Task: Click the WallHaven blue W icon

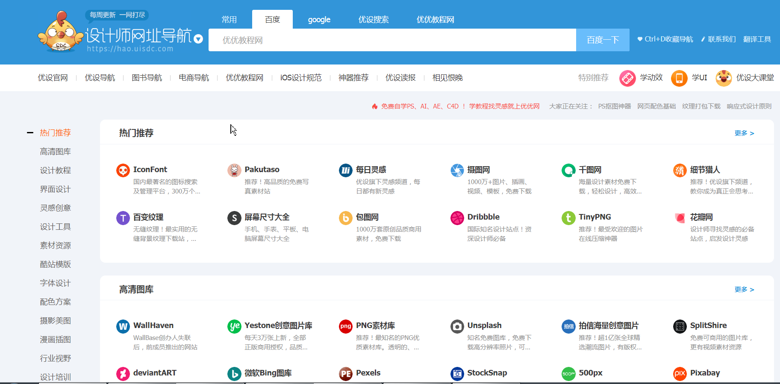Action: coord(123,326)
